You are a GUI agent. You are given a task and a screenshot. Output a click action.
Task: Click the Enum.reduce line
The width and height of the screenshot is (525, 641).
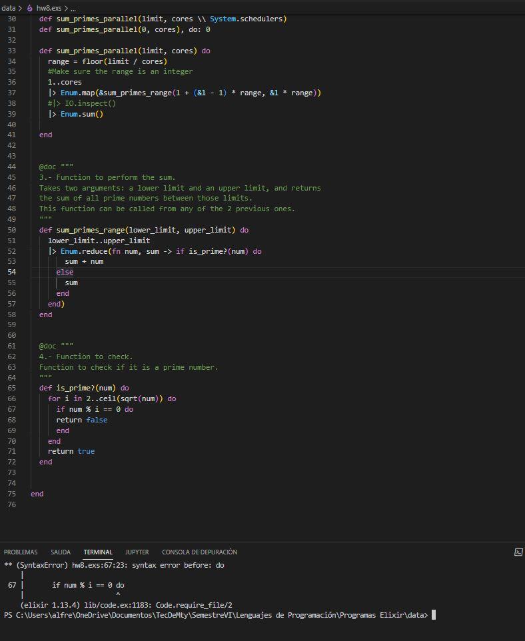pos(155,251)
